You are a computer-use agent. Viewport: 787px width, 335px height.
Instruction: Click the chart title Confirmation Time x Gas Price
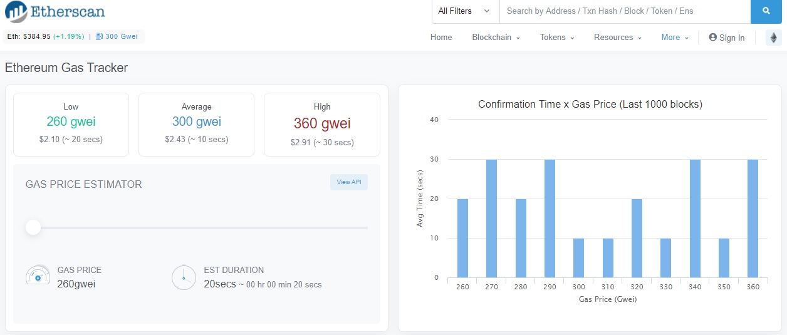click(x=590, y=105)
